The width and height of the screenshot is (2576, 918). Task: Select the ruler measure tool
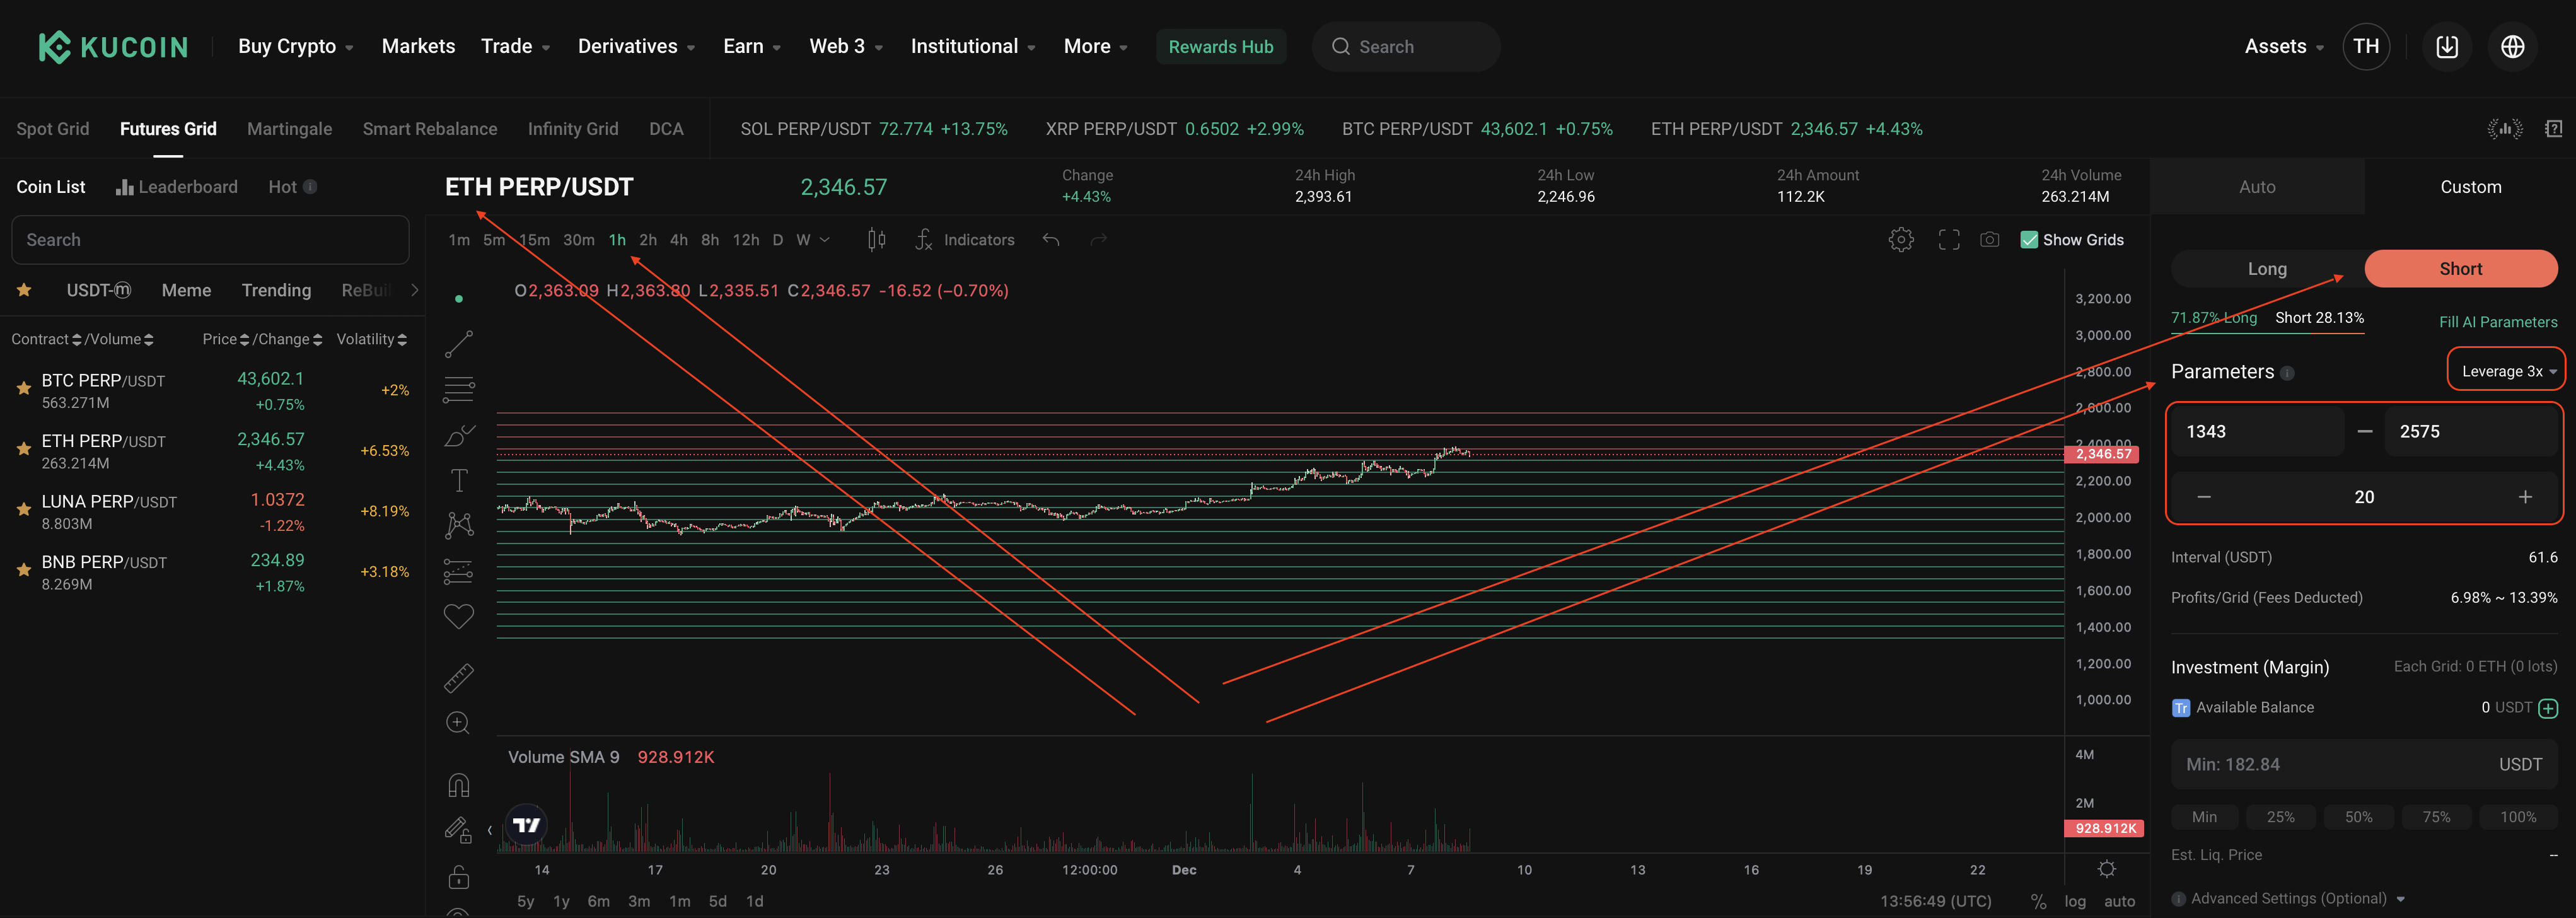click(458, 678)
